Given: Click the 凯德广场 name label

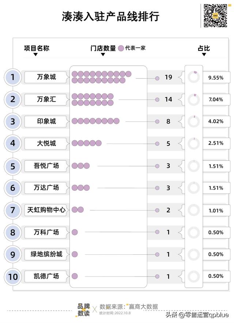Looking at the screenshot, I should pyautogui.click(x=46, y=277).
